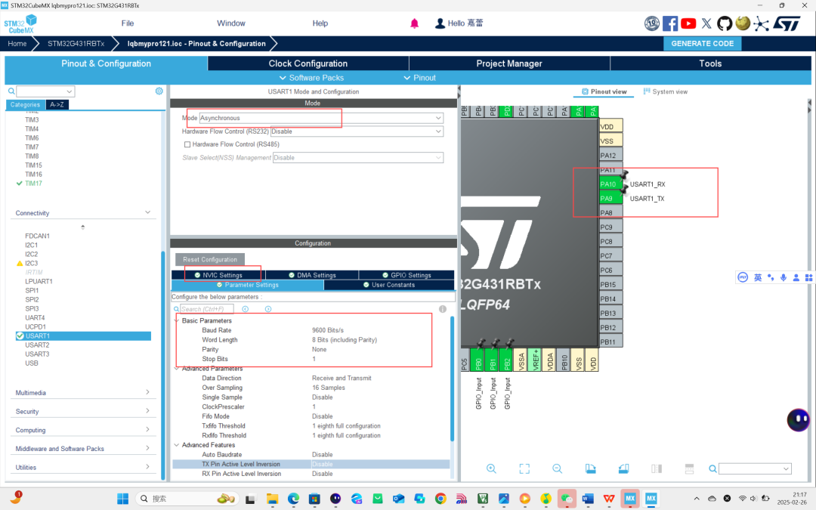
Task: Open the NVIC Settings tab
Action: [x=218, y=275]
